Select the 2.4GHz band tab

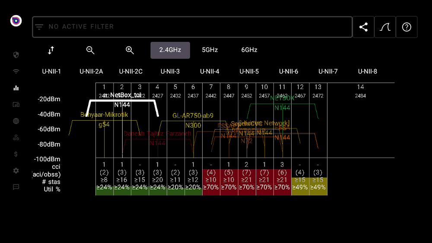pyautogui.click(x=170, y=50)
